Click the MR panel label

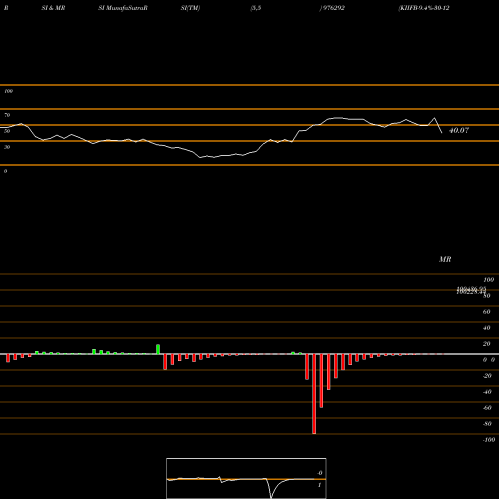(x=445, y=259)
